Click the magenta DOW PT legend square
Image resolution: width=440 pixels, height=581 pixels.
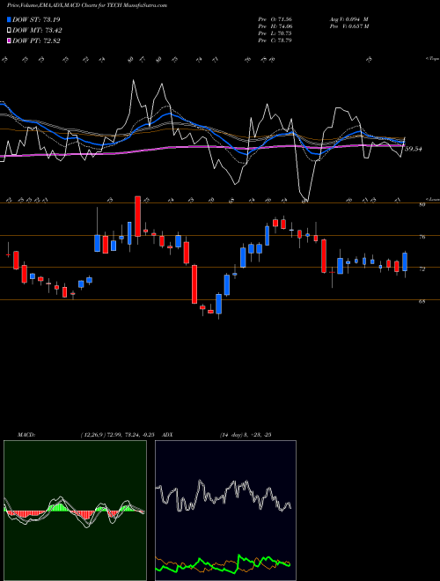tap(9, 40)
